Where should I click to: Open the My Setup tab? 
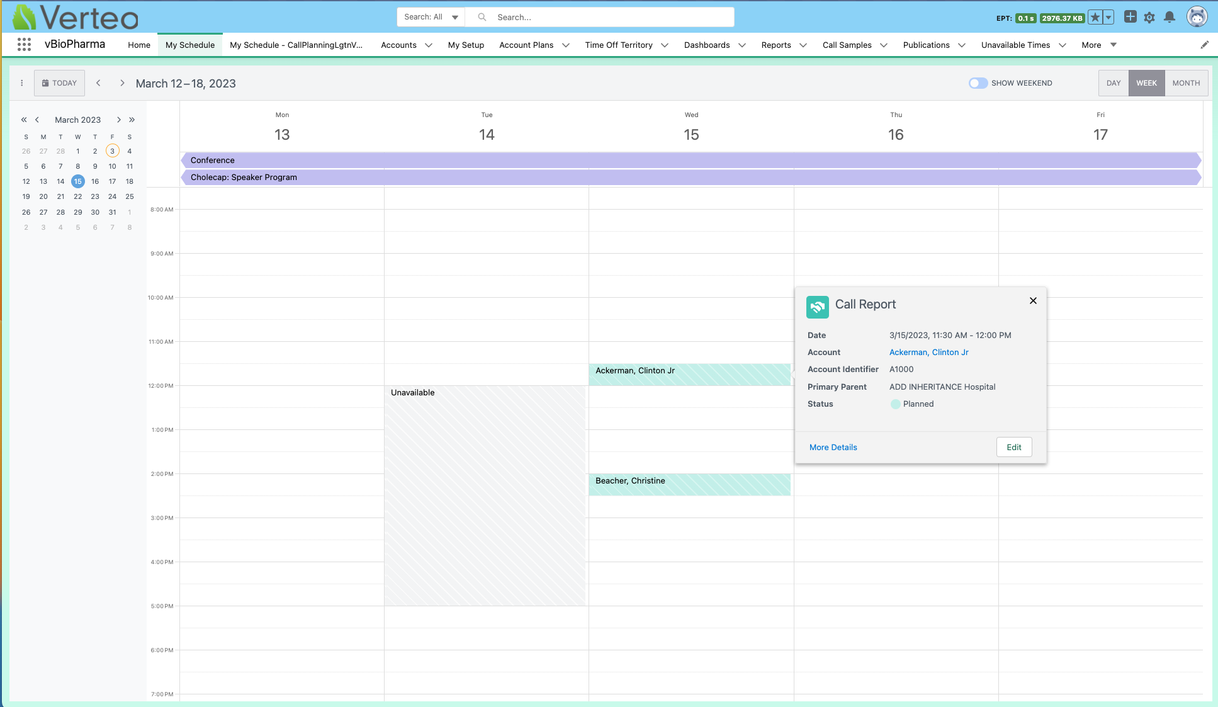[466, 45]
